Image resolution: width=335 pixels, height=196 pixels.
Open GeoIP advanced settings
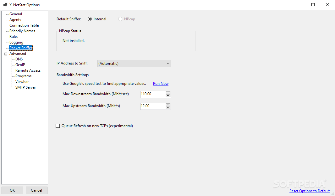point(20,65)
